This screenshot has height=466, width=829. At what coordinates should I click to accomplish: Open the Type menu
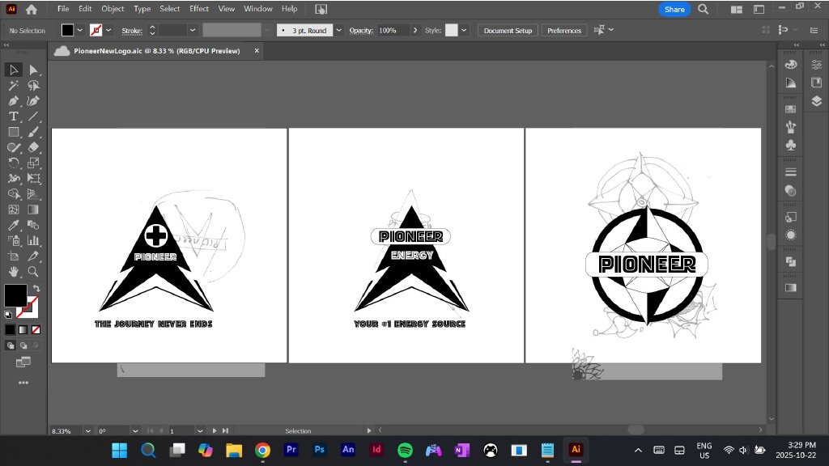click(142, 8)
